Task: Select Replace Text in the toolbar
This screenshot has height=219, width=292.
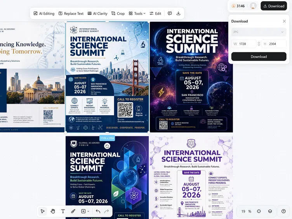Action: (71, 14)
